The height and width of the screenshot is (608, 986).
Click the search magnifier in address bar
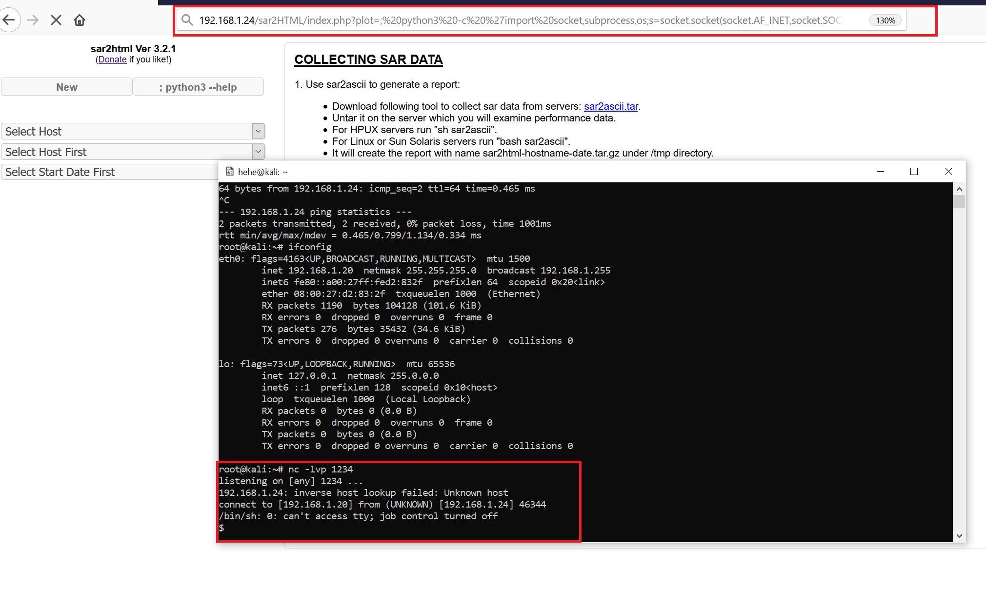(187, 20)
